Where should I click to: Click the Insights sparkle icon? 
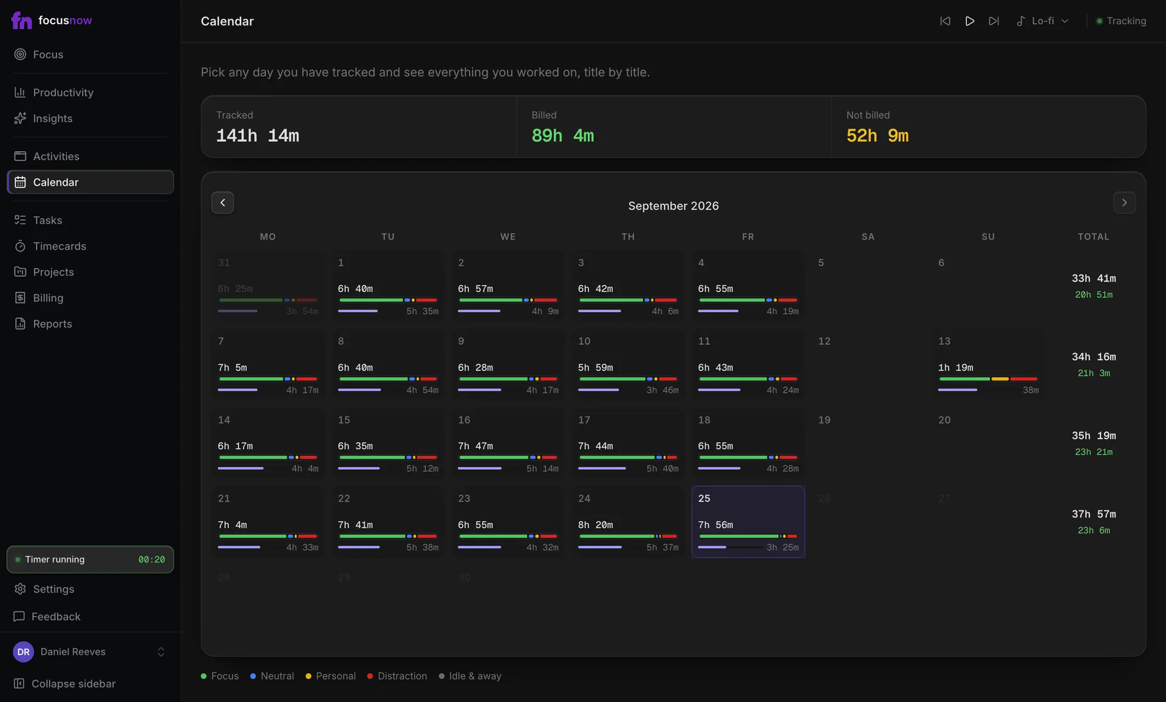(20, 118)
